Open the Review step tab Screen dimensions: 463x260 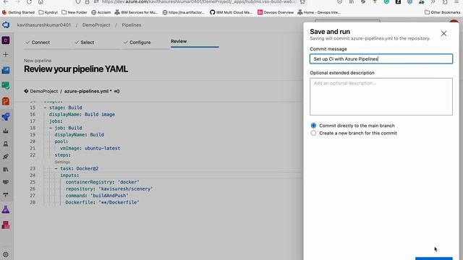click(x=179, y=42)
